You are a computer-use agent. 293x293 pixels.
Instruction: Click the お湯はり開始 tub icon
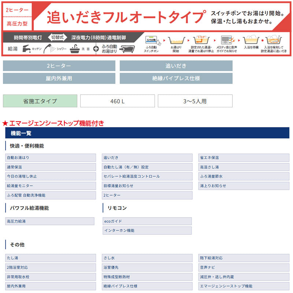pyautogui.click(x=177, y=40)
